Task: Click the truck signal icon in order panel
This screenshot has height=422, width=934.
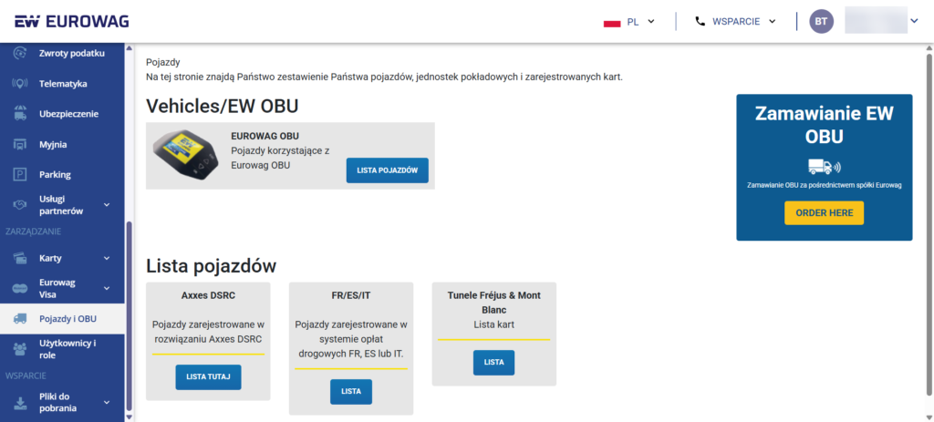Action: click(824, 167)
